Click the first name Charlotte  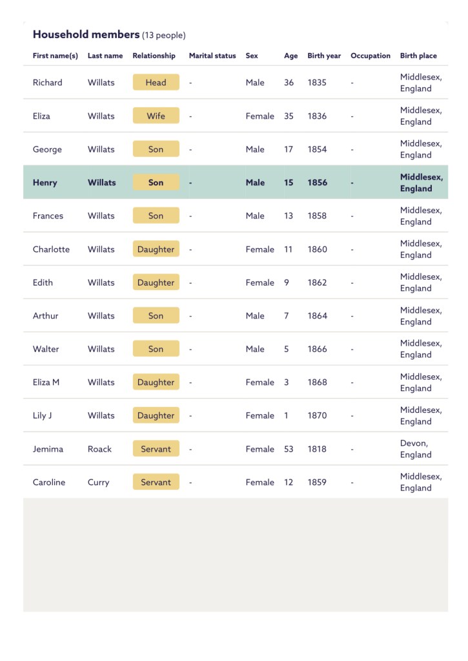point(51,249)
